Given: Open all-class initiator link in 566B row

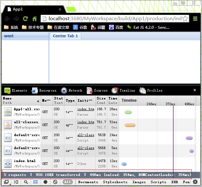Looking at the screenshot, I should tap(86, 148).
